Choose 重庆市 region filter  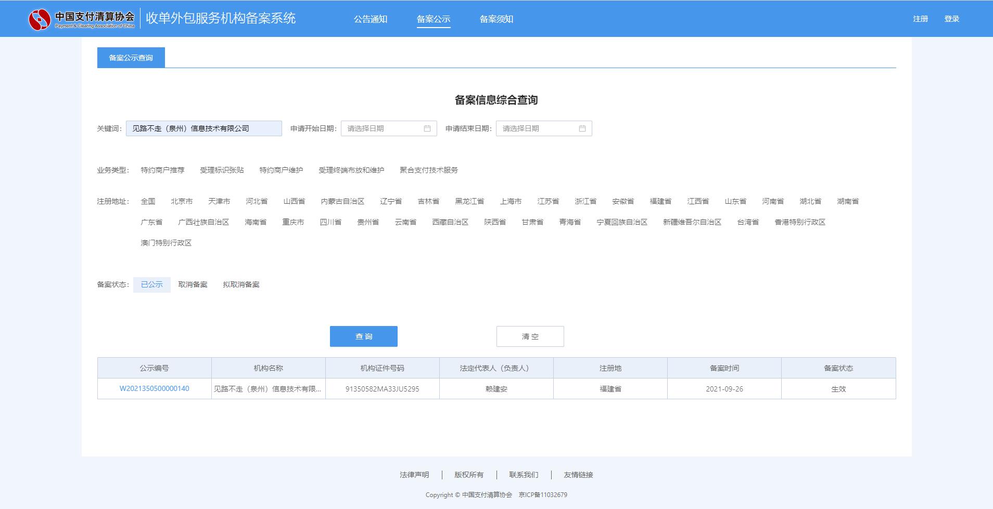click(293, 222)
